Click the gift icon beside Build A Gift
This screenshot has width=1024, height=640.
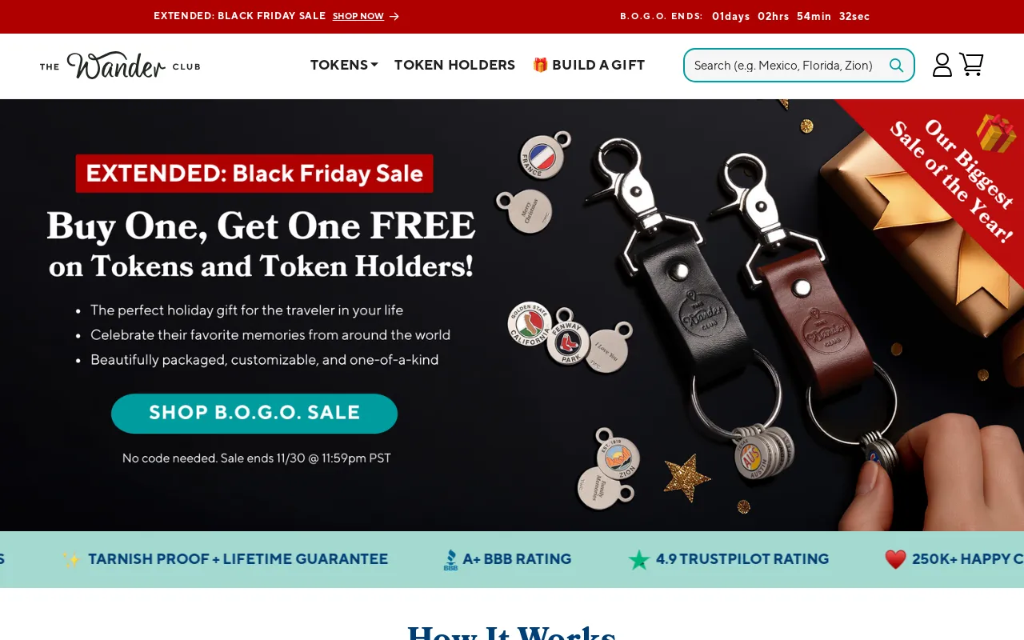click(x=540, y=65)
